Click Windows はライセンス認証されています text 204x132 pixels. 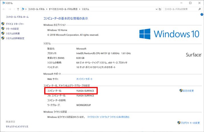point(66,117)
